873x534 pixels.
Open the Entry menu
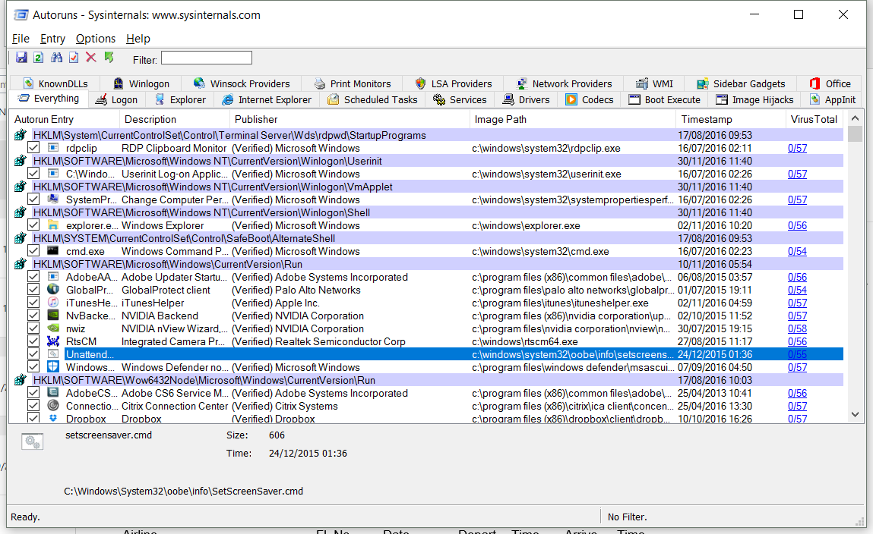tap(52, 39)
